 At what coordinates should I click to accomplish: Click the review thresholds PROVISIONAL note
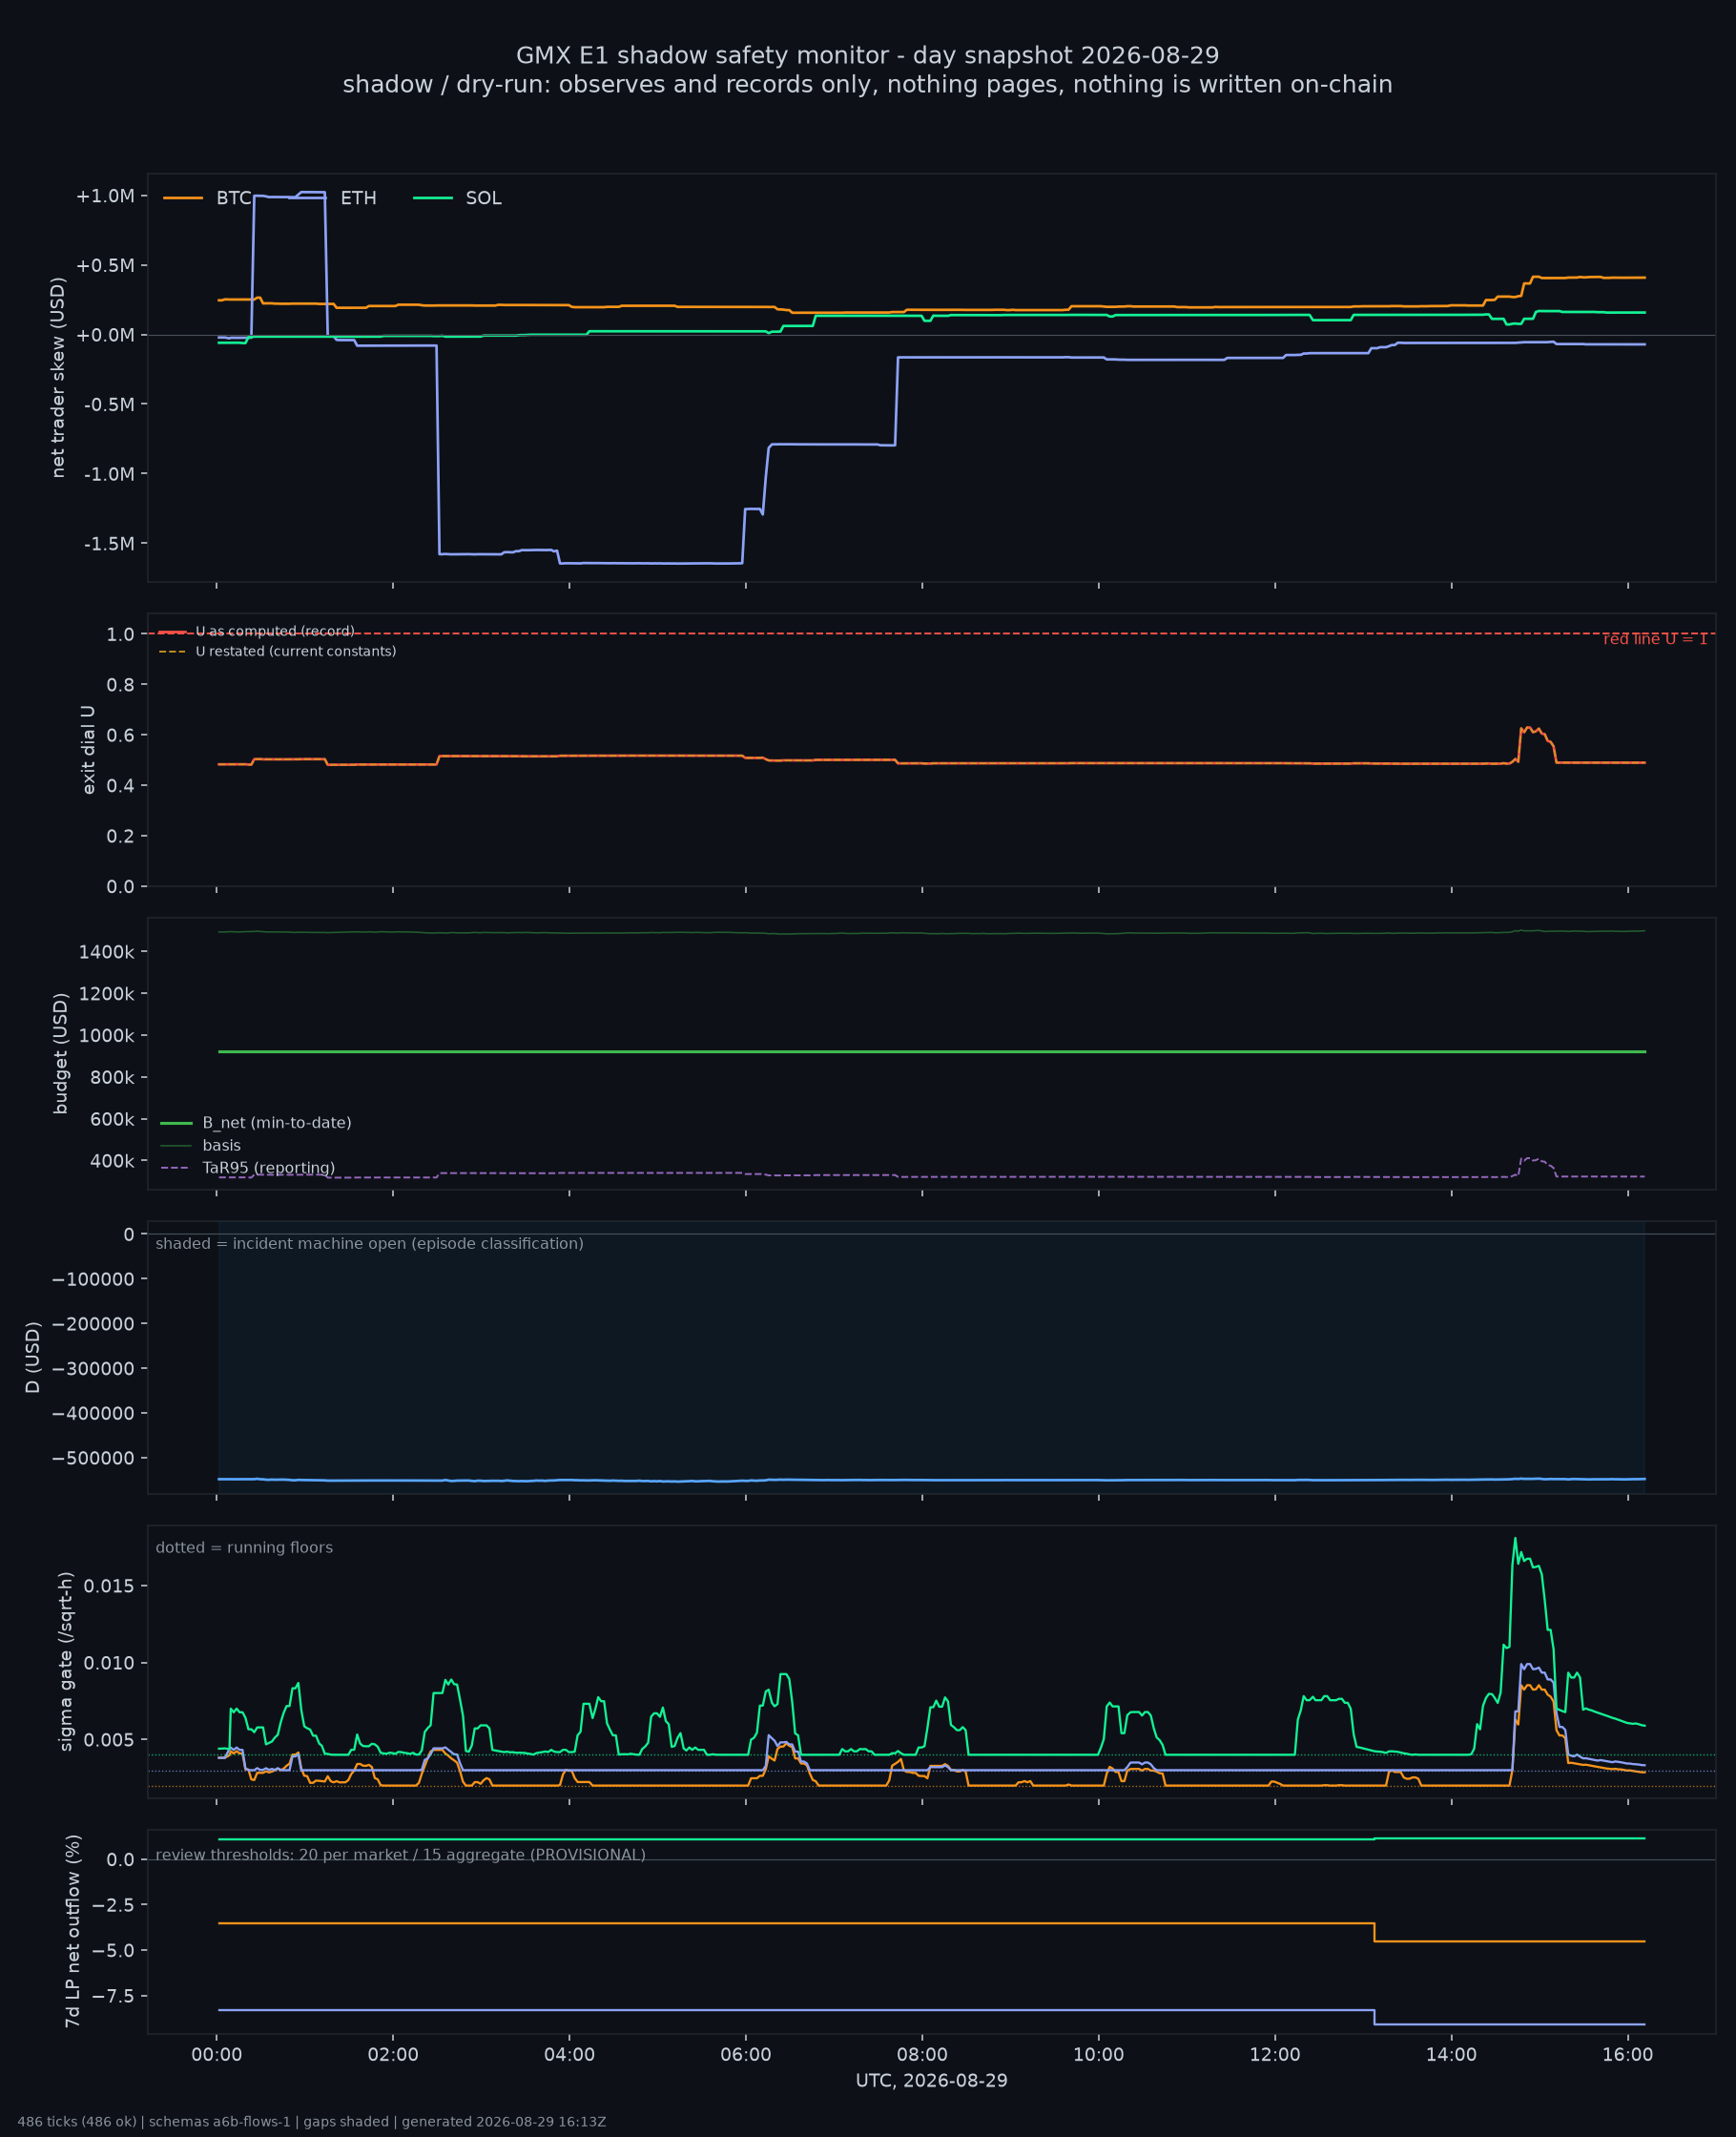(x=400, y=1854)
